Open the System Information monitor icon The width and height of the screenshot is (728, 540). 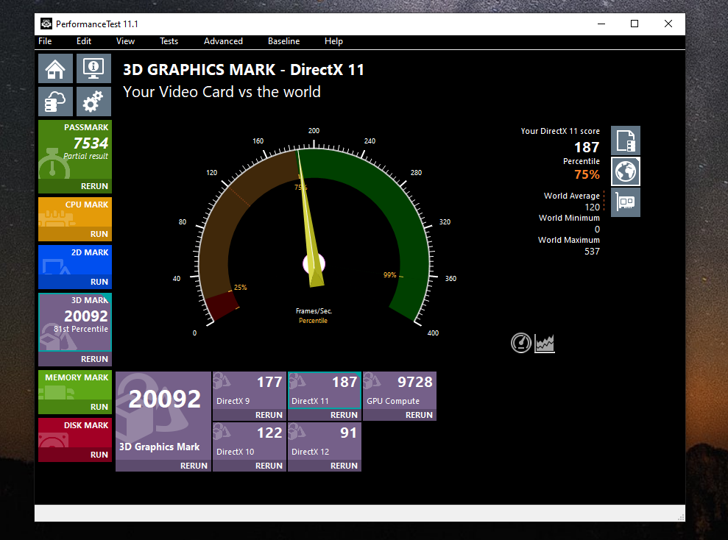click(93, 68)
